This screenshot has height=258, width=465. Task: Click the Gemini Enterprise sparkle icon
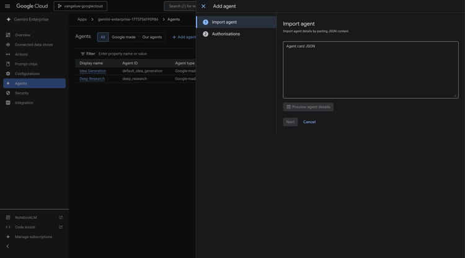(x=8, y=19)
